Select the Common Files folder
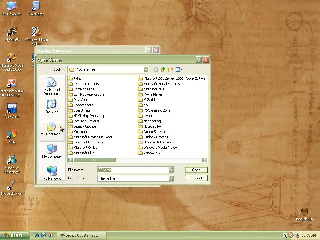 (x=81, y=89)
